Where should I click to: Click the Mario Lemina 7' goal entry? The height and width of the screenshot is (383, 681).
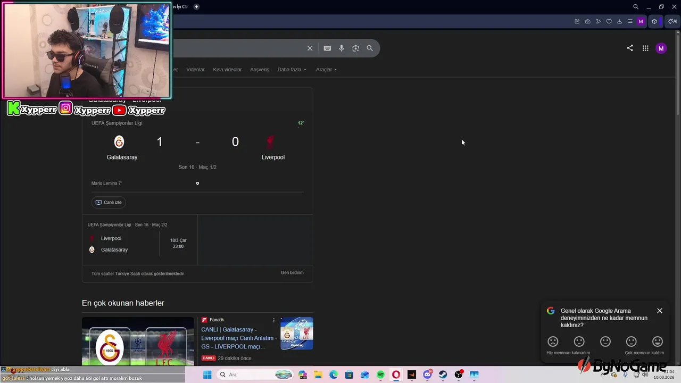tap(106, 184)
